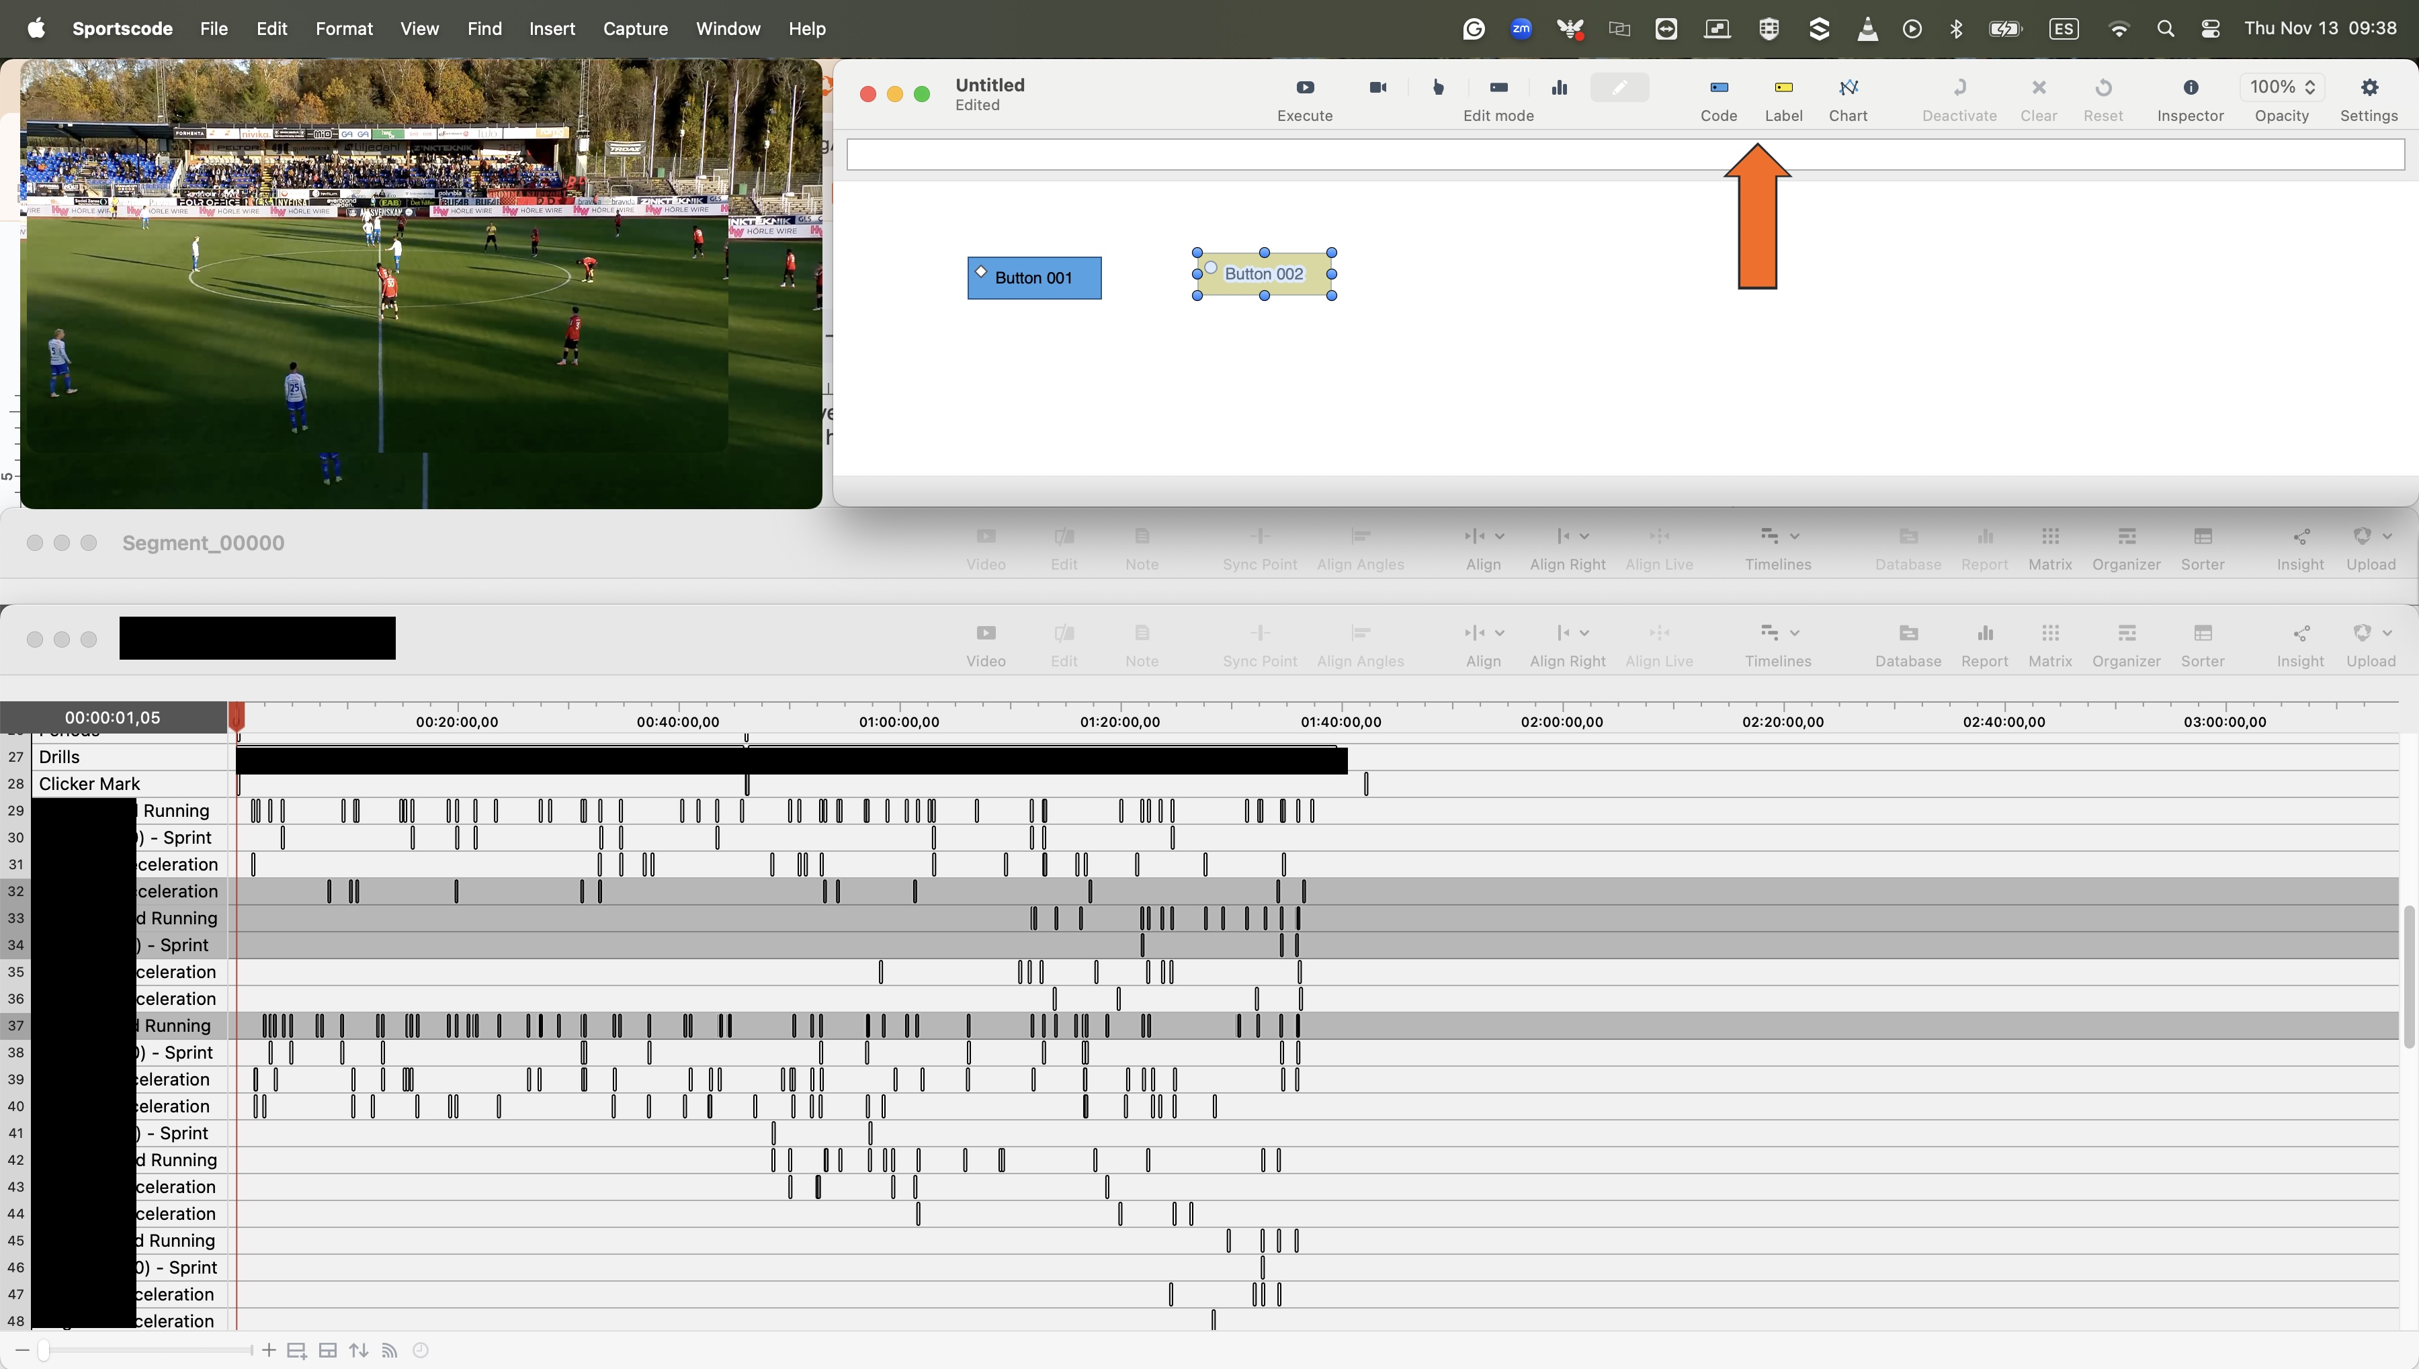Click Organizer icon in Segment_00000 window

click(2127, 536)
